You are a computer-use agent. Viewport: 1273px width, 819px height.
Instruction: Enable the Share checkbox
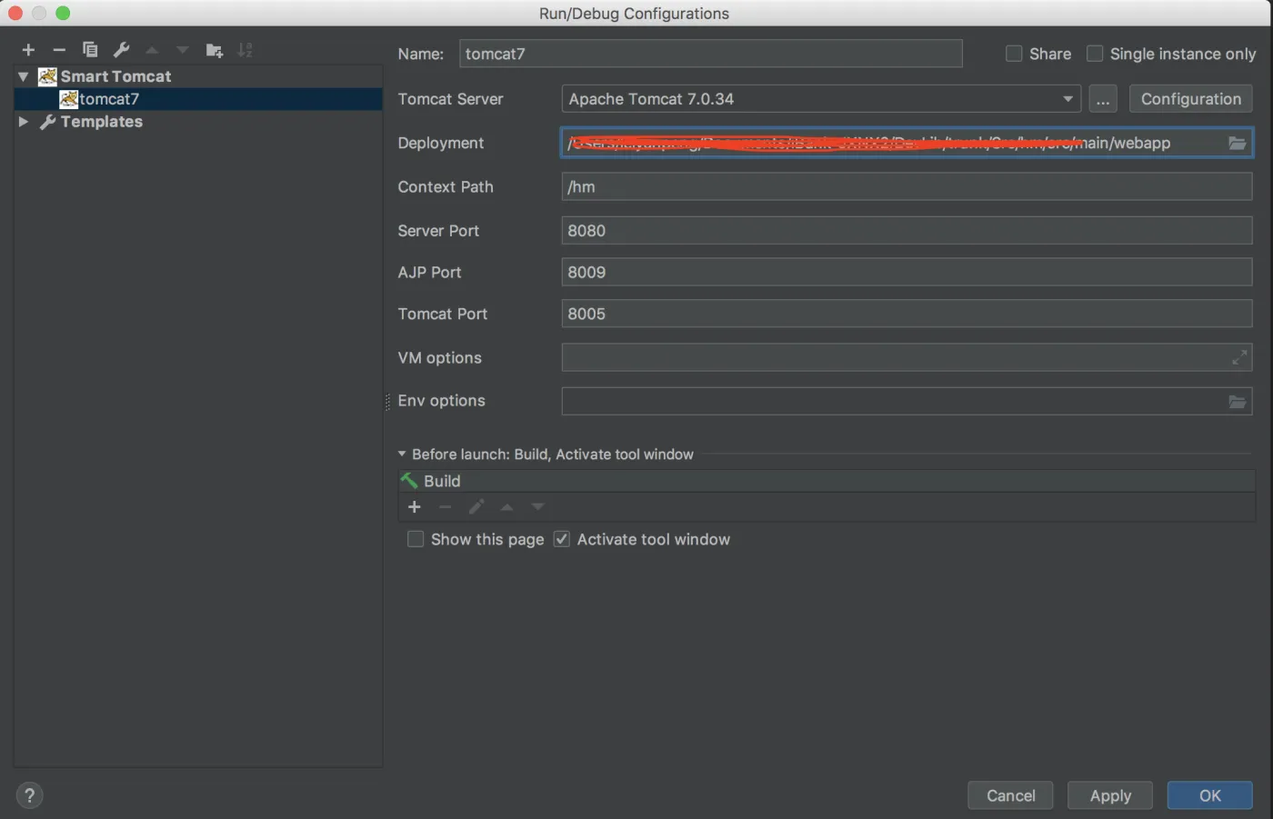(x=1014, y=54)
